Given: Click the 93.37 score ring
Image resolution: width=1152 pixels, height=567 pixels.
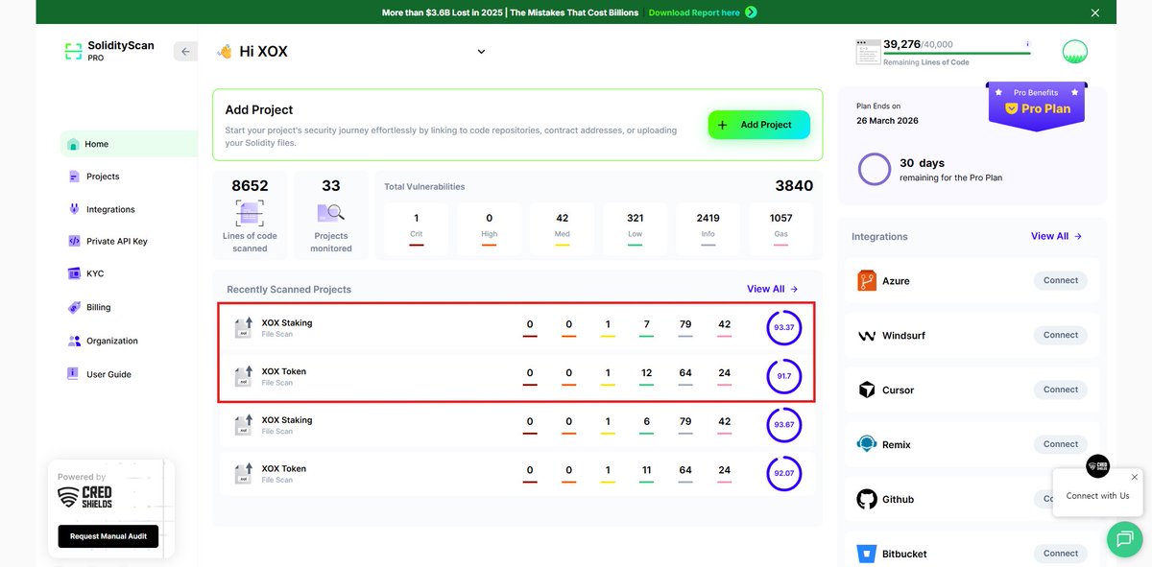Looking at the screenshot, I should coord(784,328).
